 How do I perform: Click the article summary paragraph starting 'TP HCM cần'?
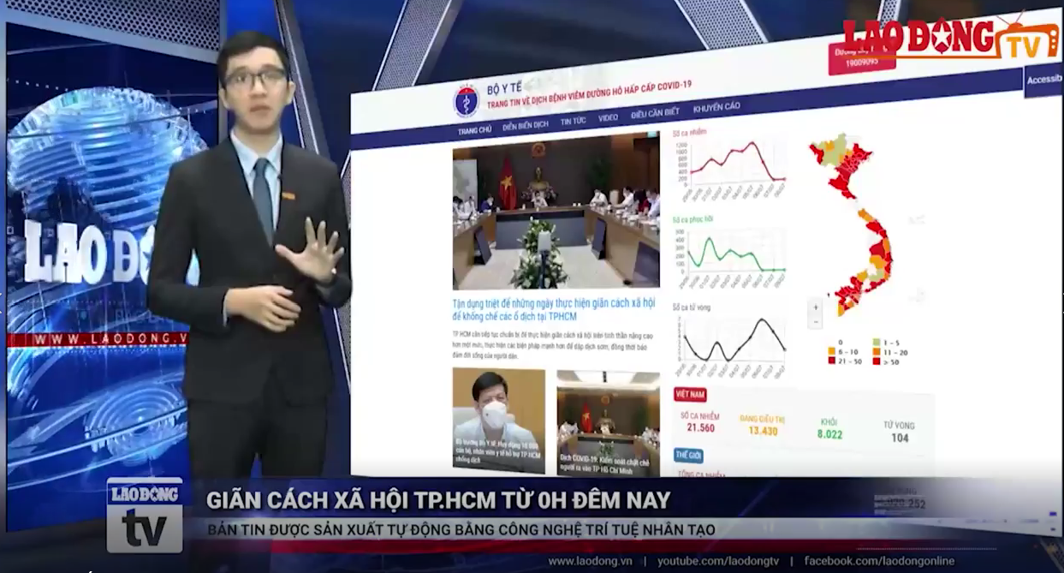click(x=553, y=343)
